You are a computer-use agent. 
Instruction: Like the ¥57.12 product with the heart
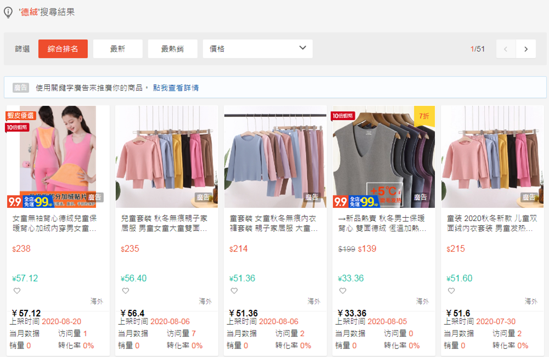click(17, 291)
